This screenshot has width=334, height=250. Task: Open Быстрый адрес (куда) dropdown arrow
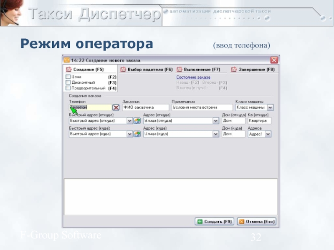129,134
